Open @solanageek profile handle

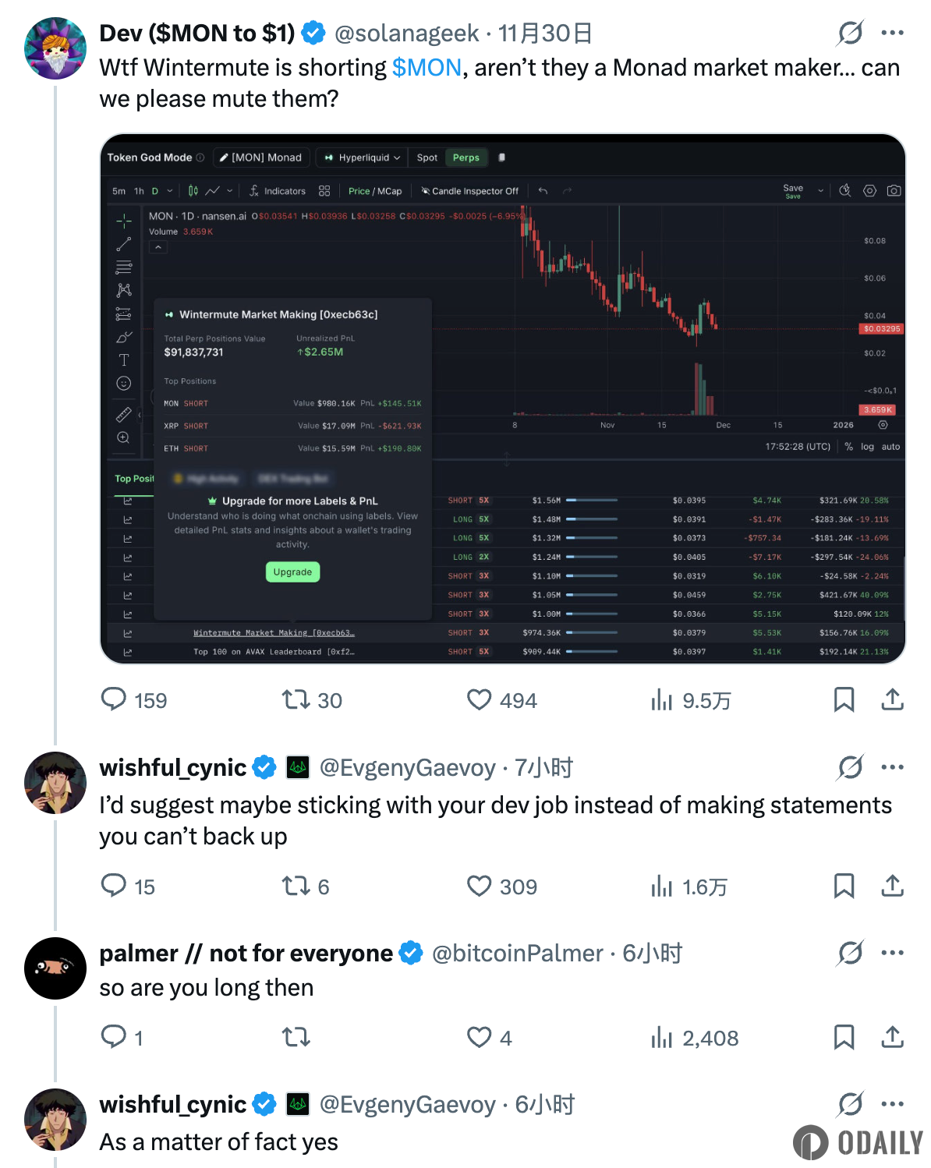[406, 34]
